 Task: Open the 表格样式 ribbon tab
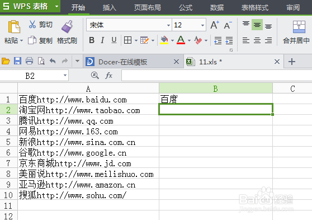255,8
